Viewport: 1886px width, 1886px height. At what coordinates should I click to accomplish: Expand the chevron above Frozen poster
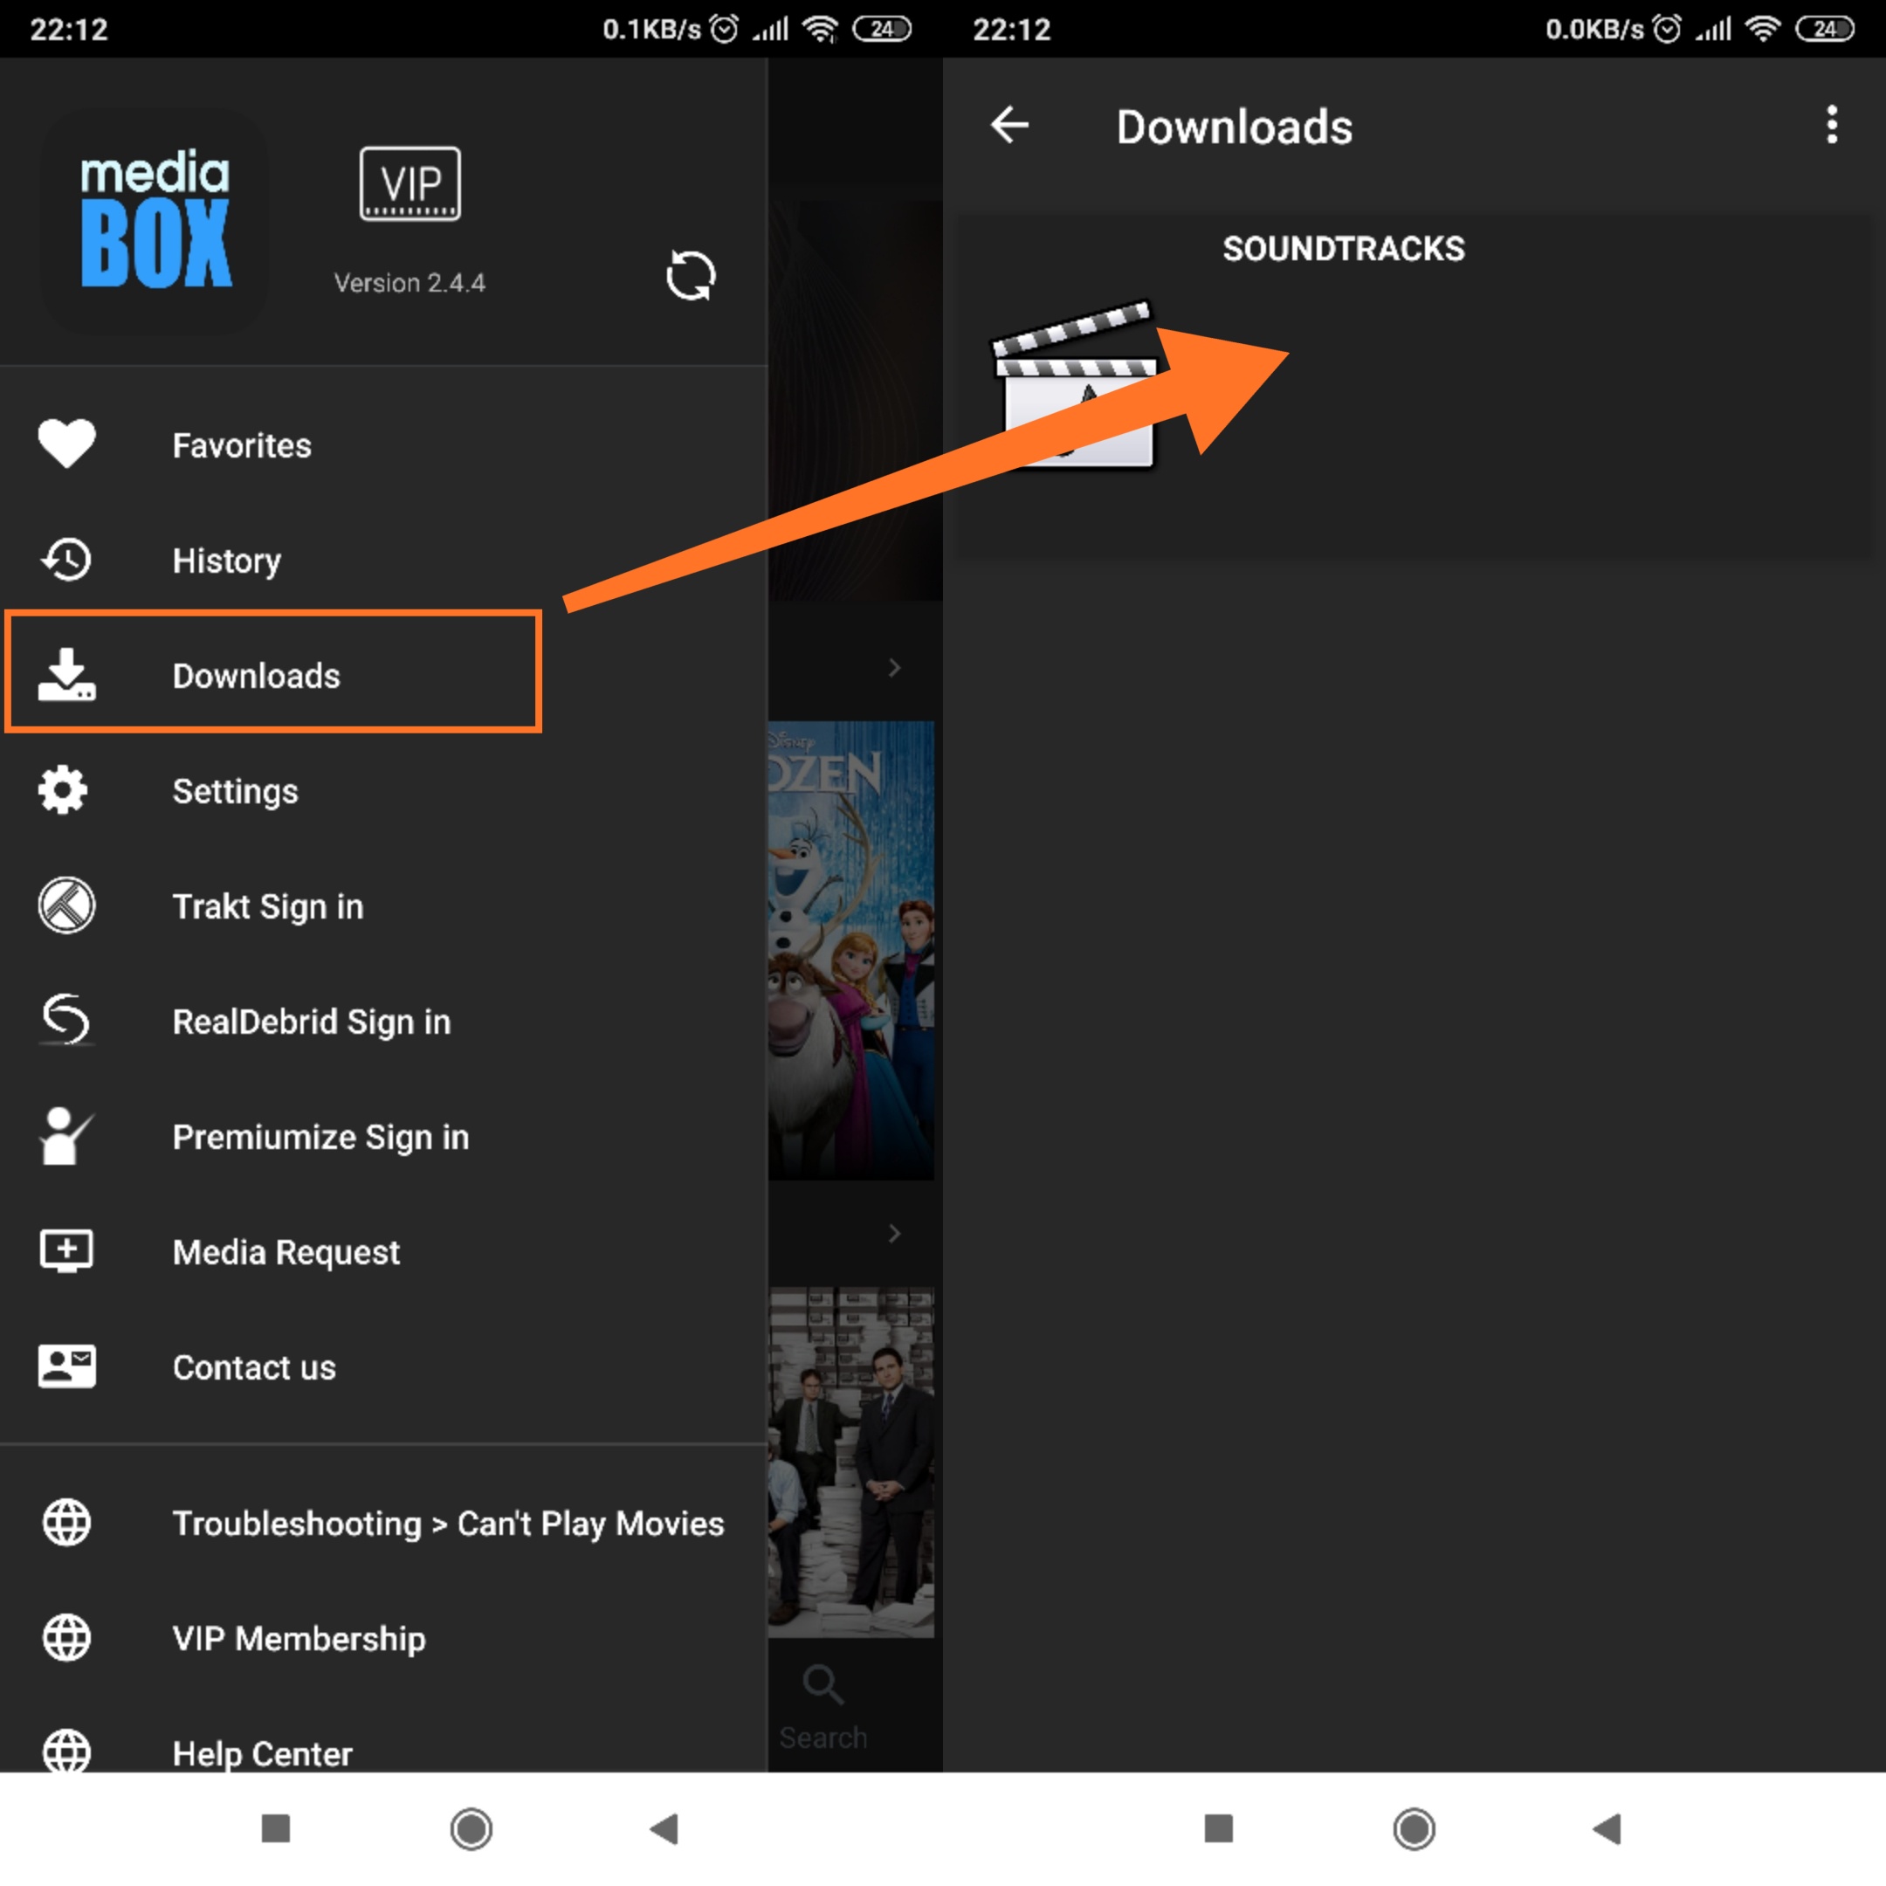coord(894,668)
